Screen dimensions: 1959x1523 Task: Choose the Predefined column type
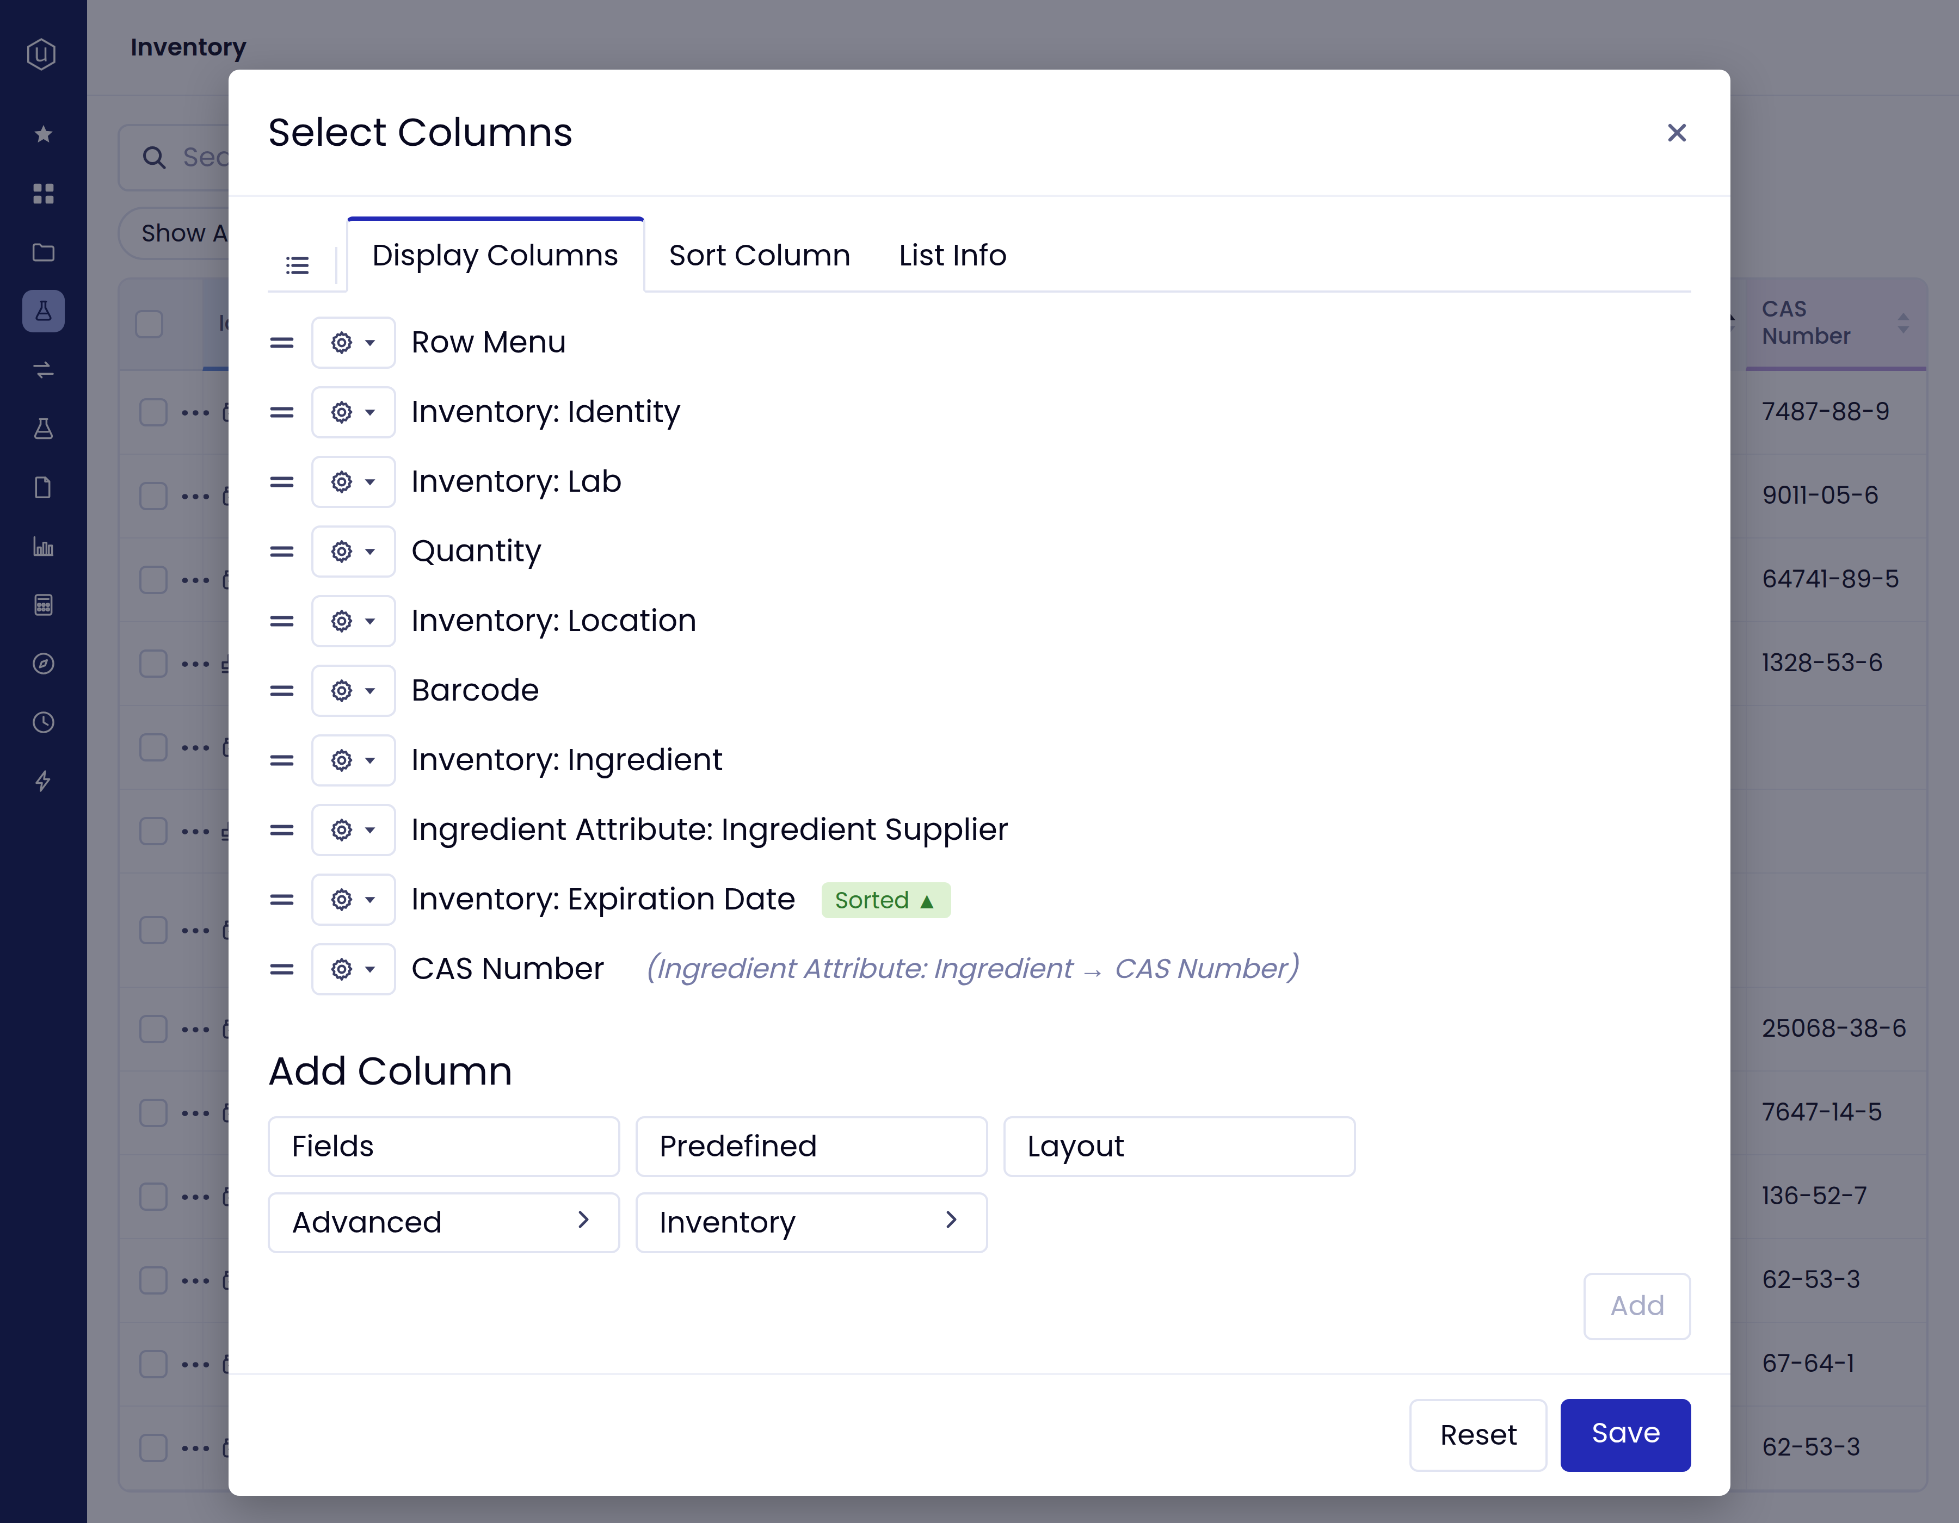[812, 1146]
